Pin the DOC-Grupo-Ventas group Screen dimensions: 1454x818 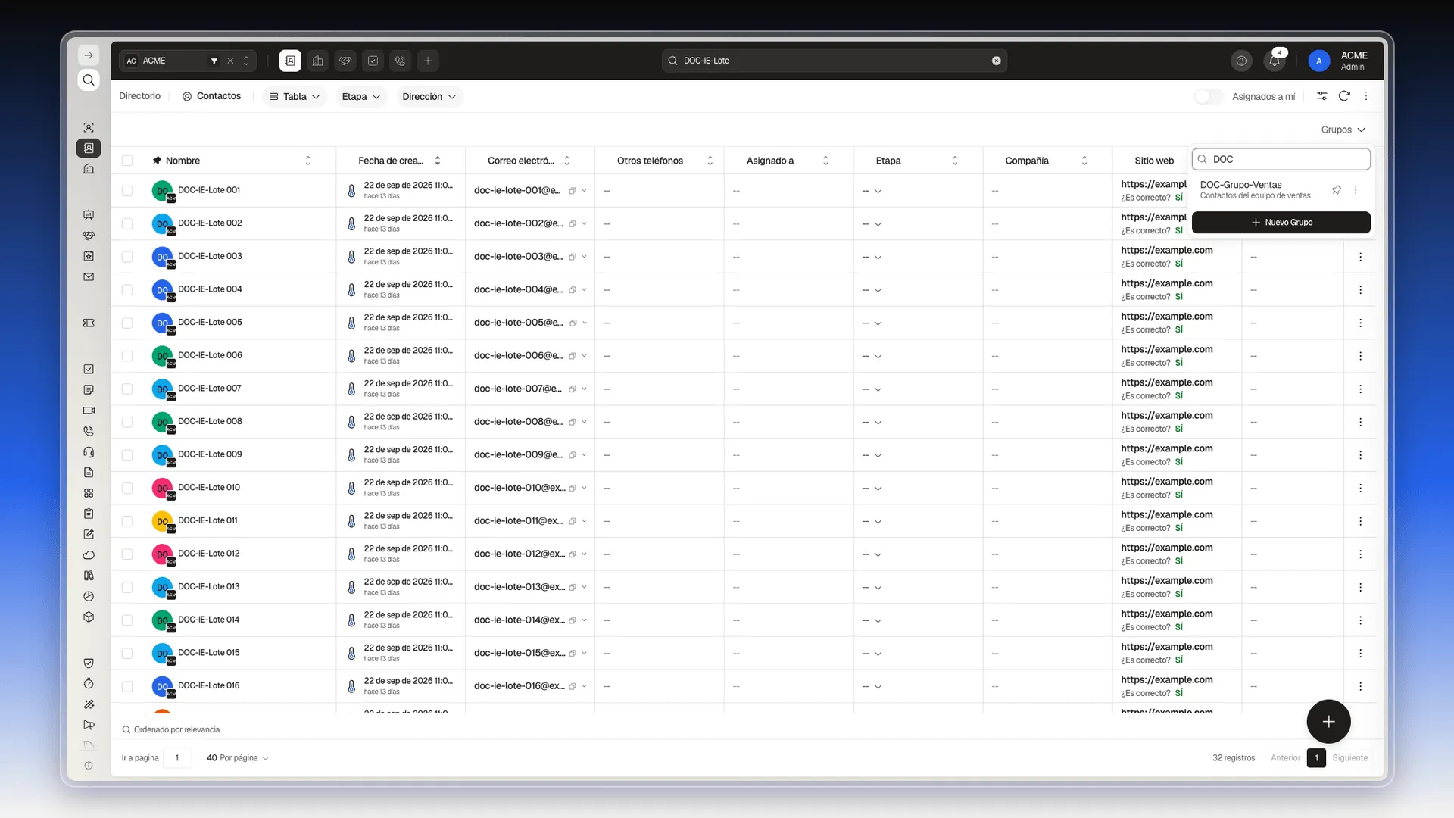tap(1337, 190)
